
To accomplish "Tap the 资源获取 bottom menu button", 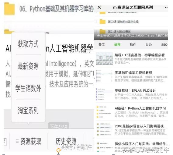I will [29, 141].
